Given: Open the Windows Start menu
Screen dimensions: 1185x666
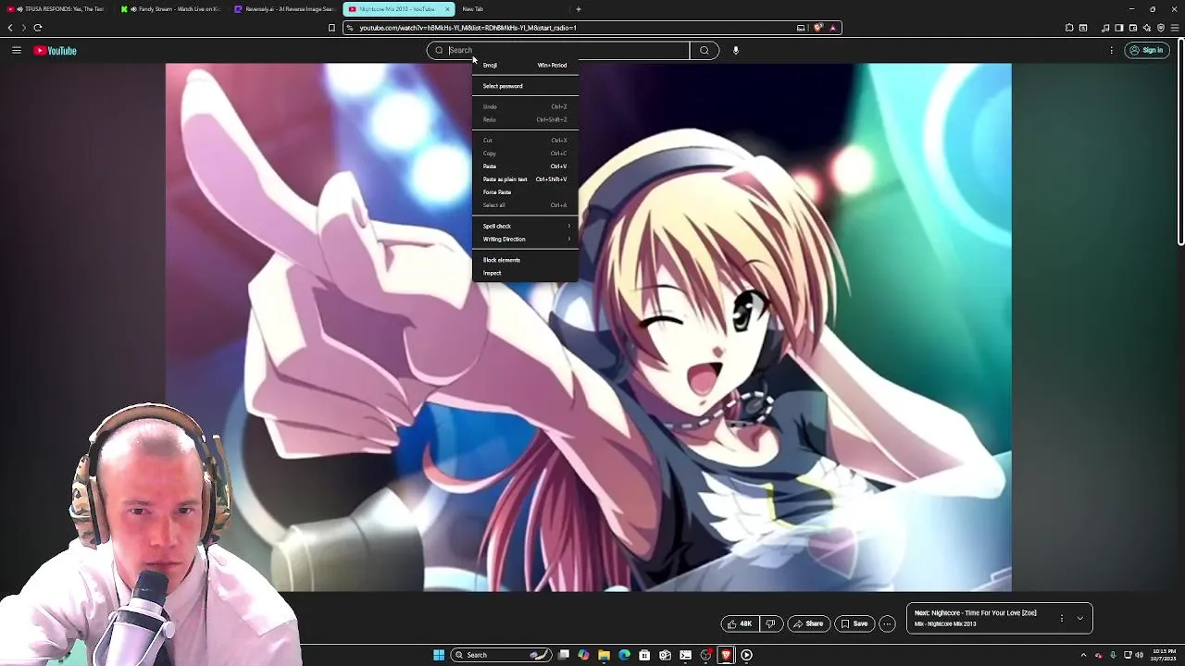Looking at the screenshot, I should click(438, 655).
